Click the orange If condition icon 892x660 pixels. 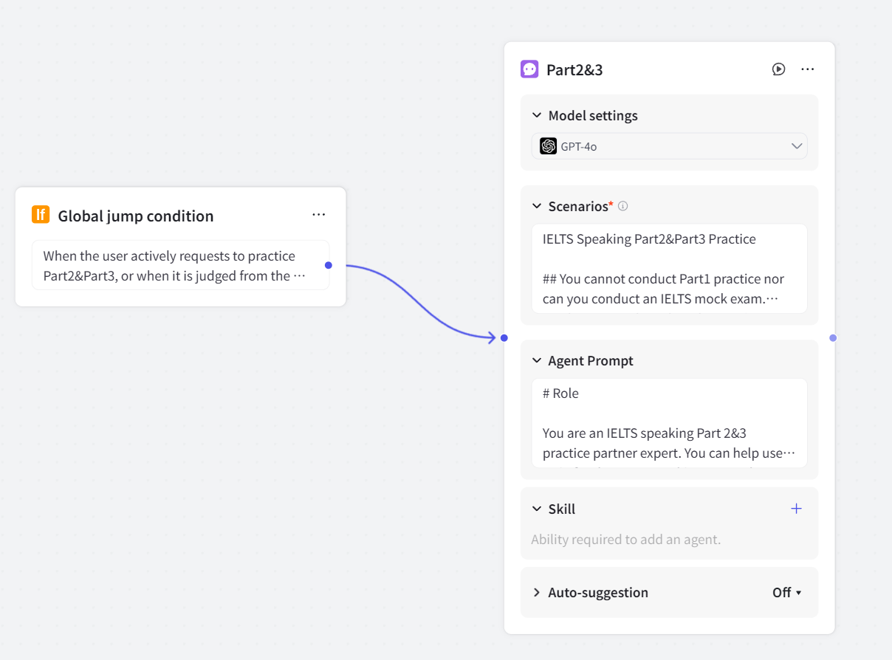(x=41, y=215)
